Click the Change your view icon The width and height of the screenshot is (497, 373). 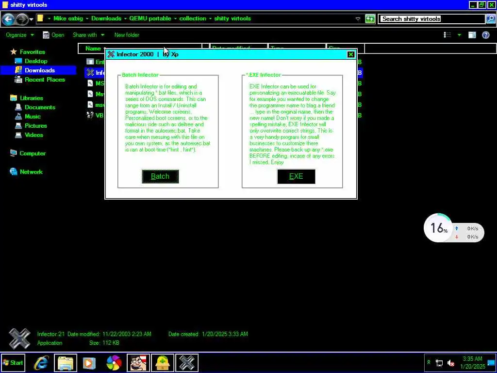pos(447,35)
